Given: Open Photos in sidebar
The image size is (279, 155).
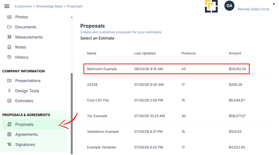Looking at the screenshot, I should click(x=22, y=17).
